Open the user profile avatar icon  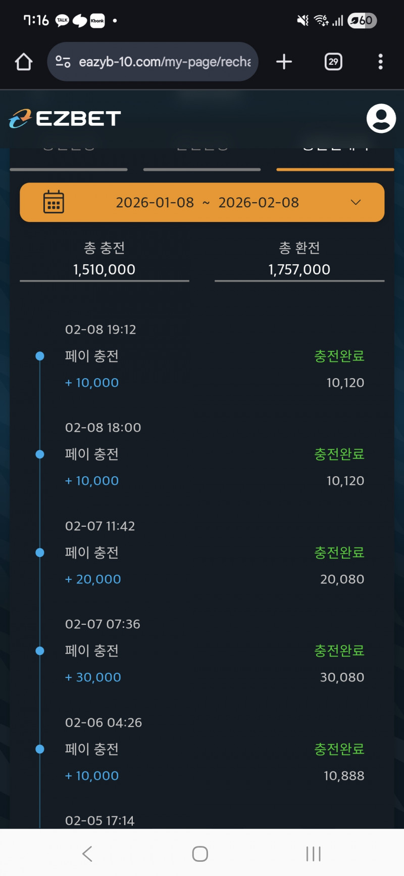381,119
